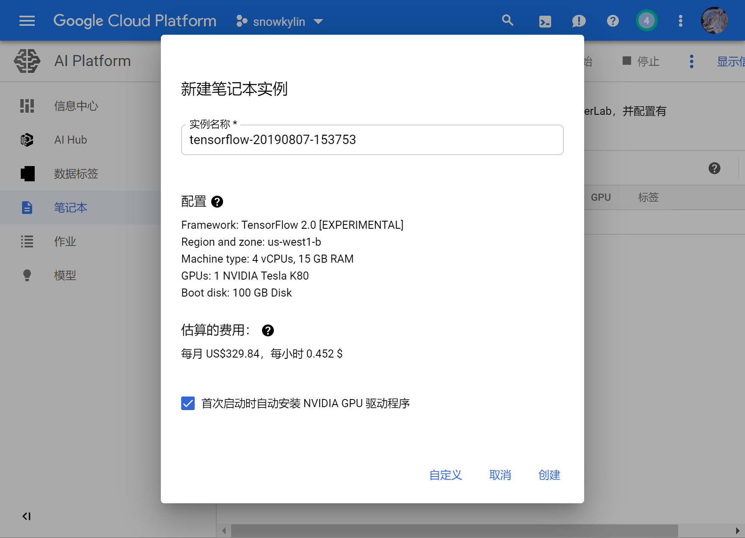745x538 pixels.
Task: Click the 笔记本 document icon
Action: 27,208
